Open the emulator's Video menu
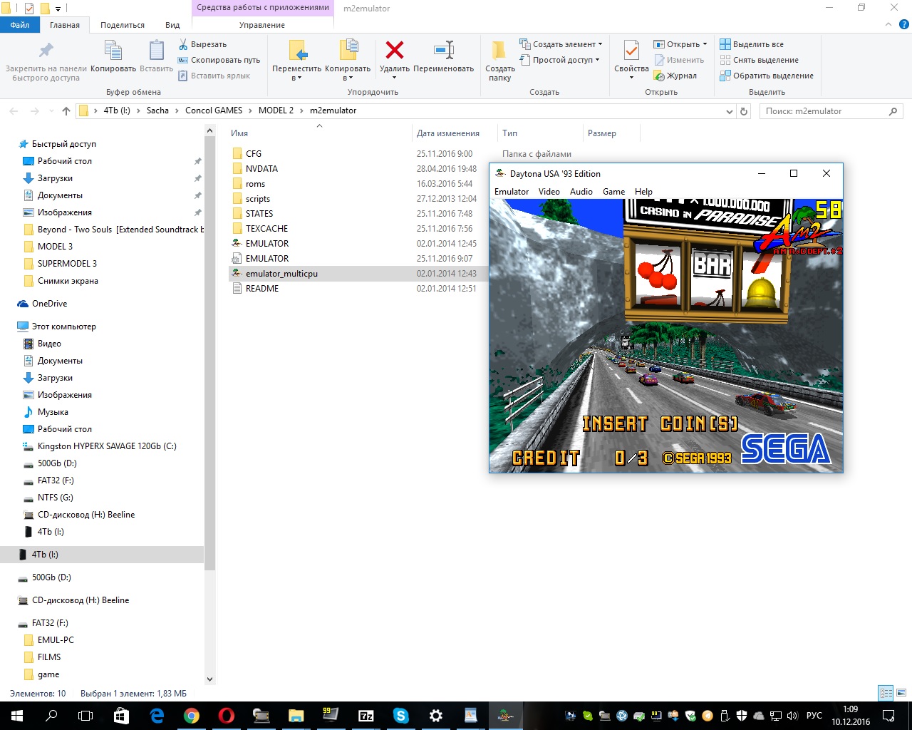 pyautogui.click(x=549, y=192)
